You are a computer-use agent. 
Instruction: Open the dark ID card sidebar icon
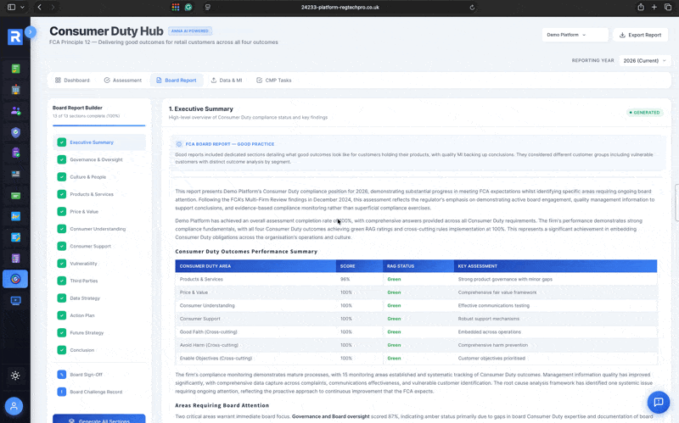tap(15, 174)
